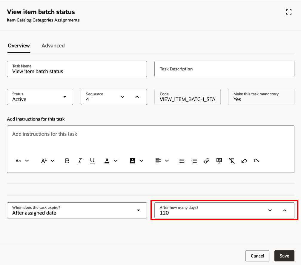The width and height of the screenshot is (301, 265).
Task: Apply bold formatting in the instructions editor
Action: (67, 161)
